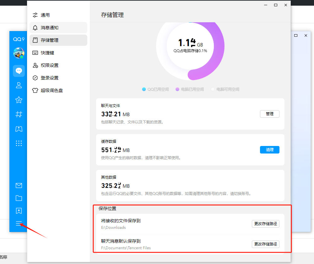This screenshot has height=264, width=314.
Task: Select 登录设置 login settings
Action: pyautogui.click(x=58, y=78)
